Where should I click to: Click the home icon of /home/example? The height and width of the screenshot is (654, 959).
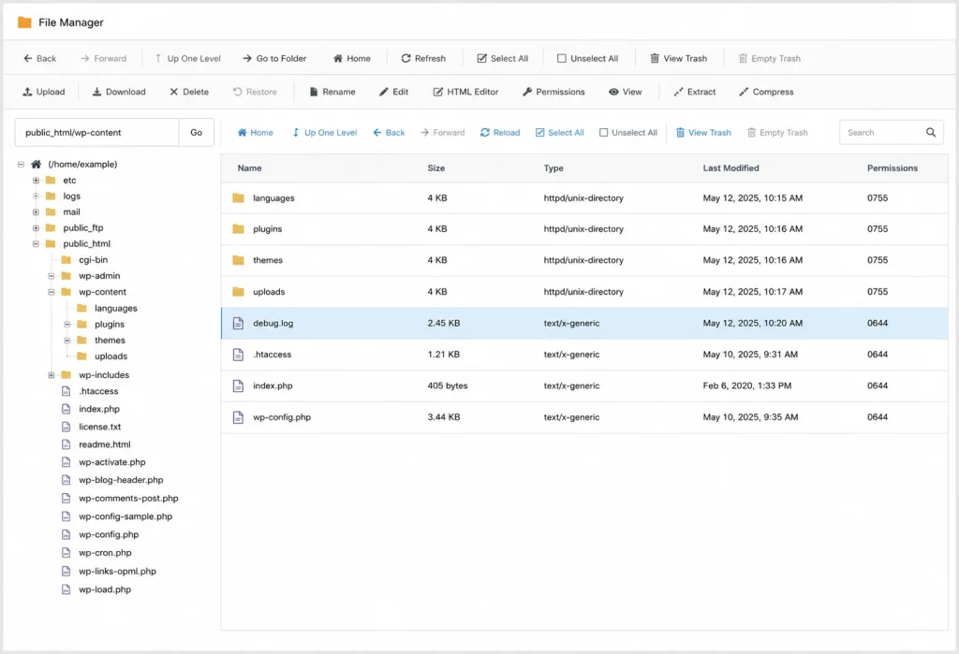point(37,165)
